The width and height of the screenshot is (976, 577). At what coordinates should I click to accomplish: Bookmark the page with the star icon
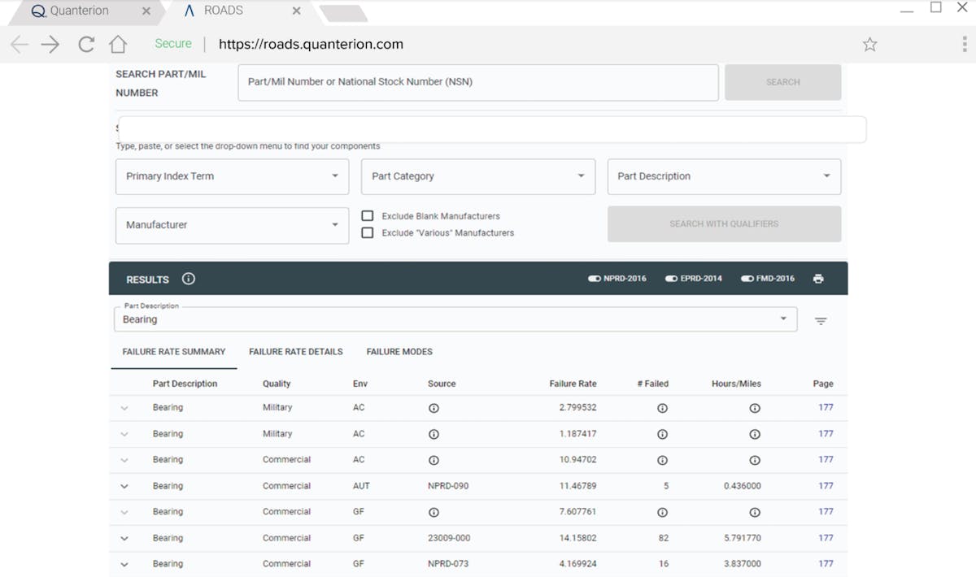point(869,44)
